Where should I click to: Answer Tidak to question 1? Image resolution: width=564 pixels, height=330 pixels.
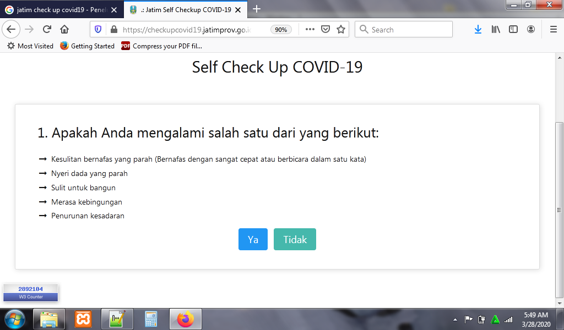[x=295, y=239]
